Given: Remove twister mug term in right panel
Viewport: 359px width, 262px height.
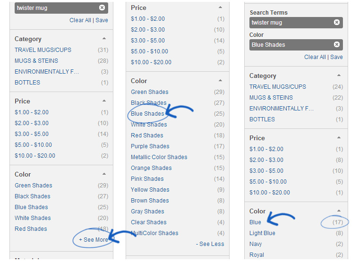Looking at the screenshot, I should [336, 22].
